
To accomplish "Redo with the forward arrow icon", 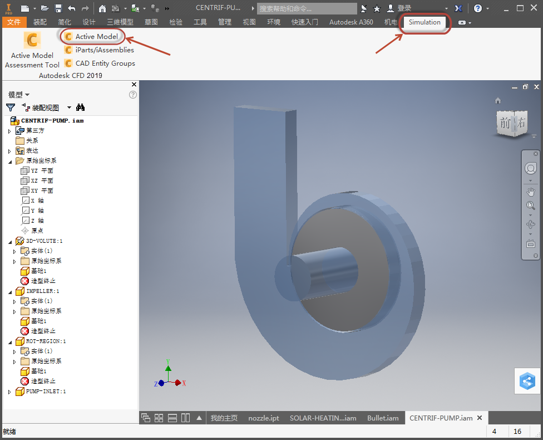I will (85, 8).
